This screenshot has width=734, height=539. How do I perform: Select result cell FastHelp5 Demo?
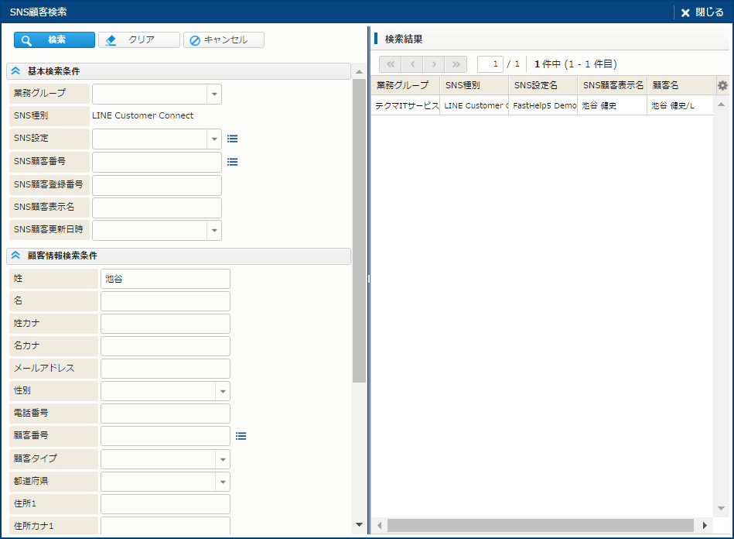543,106
